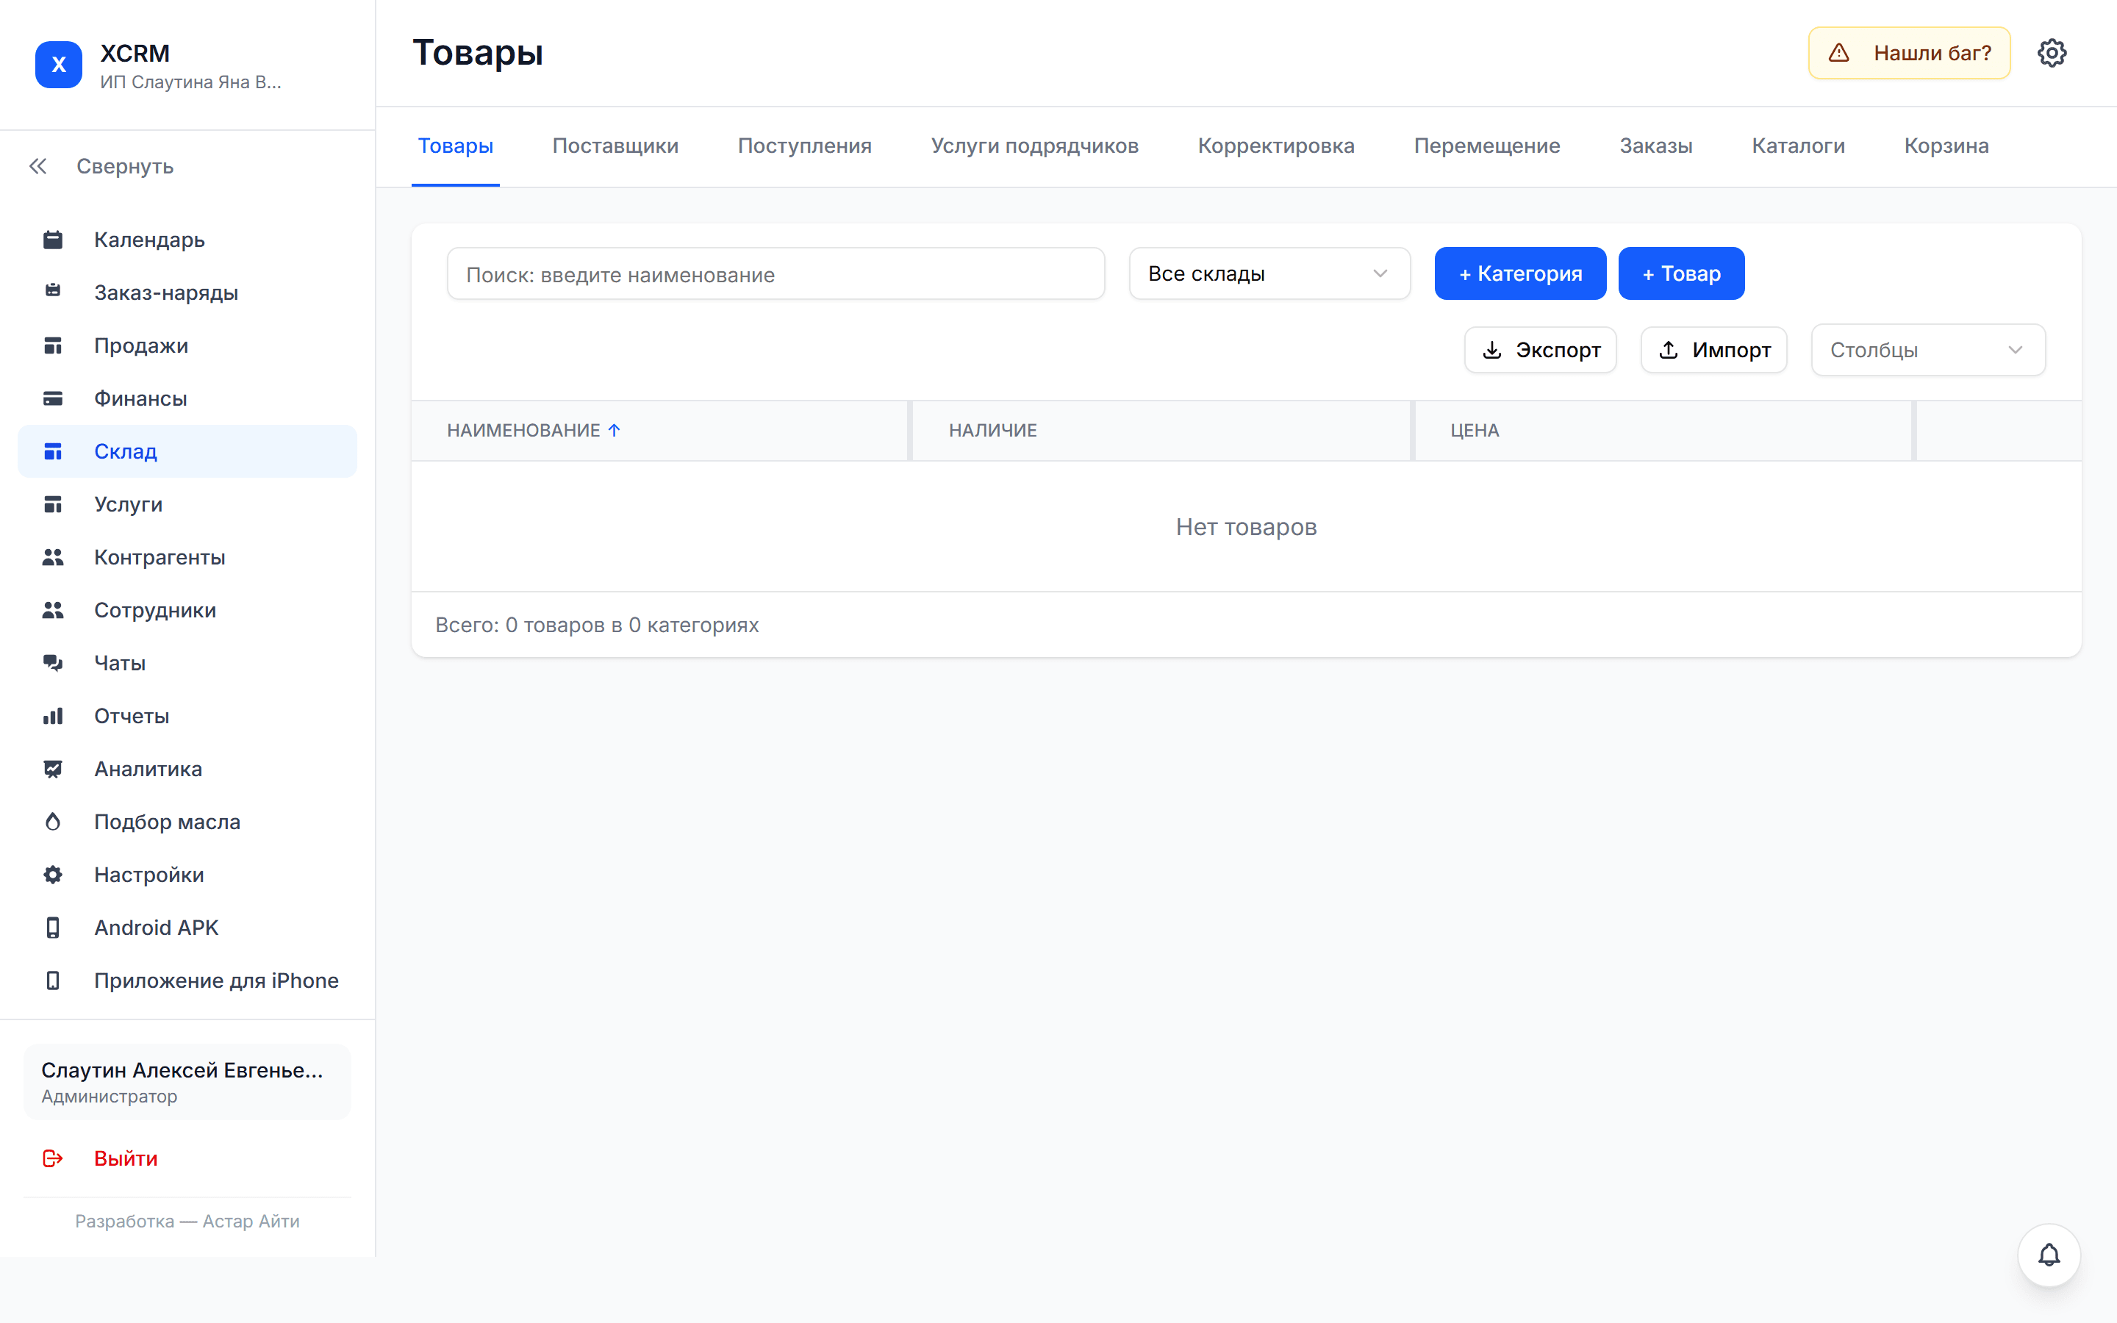Open settings gear in top right
The height and width of the screenshot is (1323, 2117).
[x=2052, y=52]
